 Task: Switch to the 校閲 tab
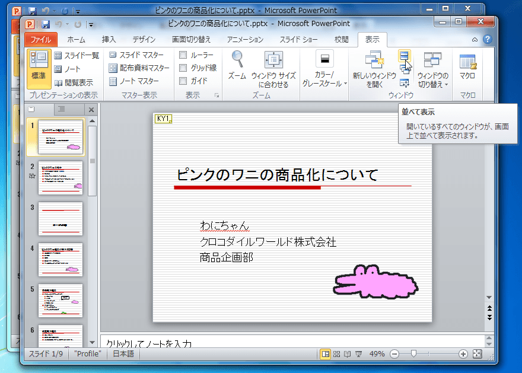click(341, 40)
